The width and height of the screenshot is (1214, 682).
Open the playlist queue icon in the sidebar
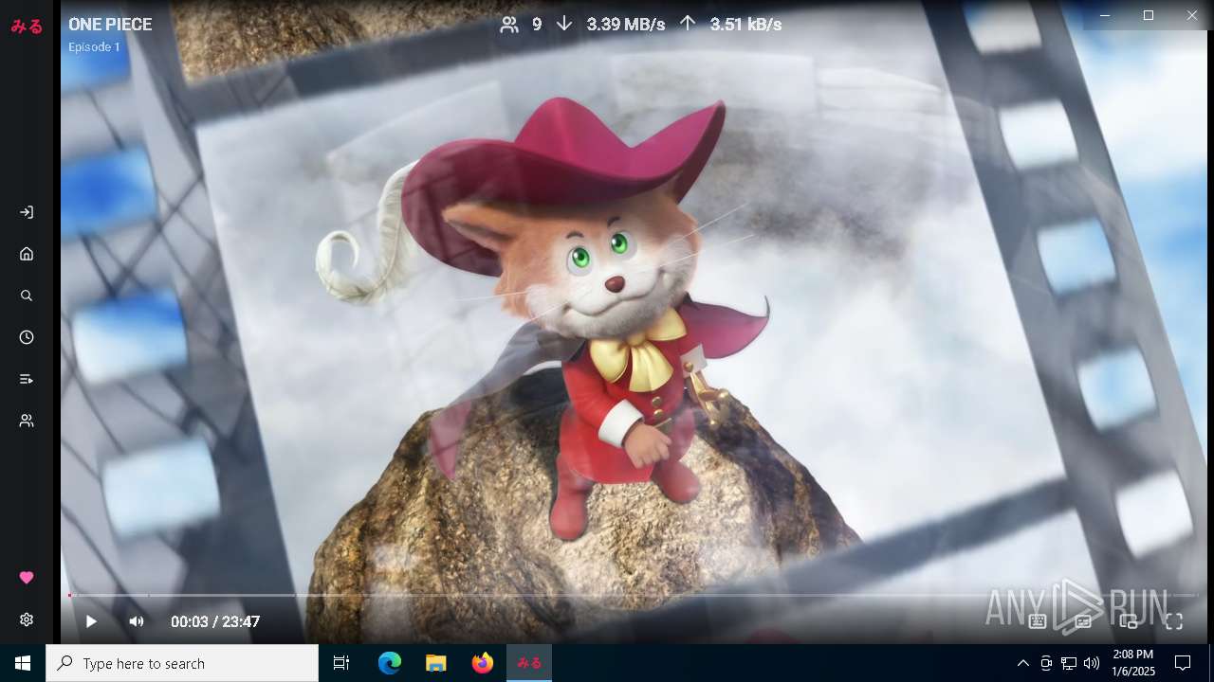pos(27,379)
